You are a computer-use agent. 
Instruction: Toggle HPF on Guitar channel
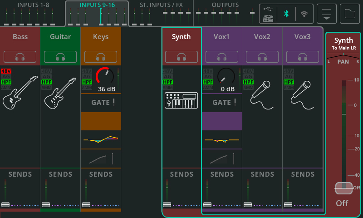pyautogui.click(x=47, y=82)
